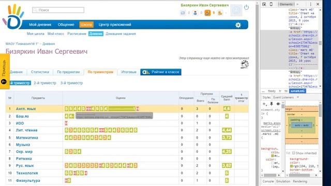Toggle DevTools device mode icon

tap(271, 4)
